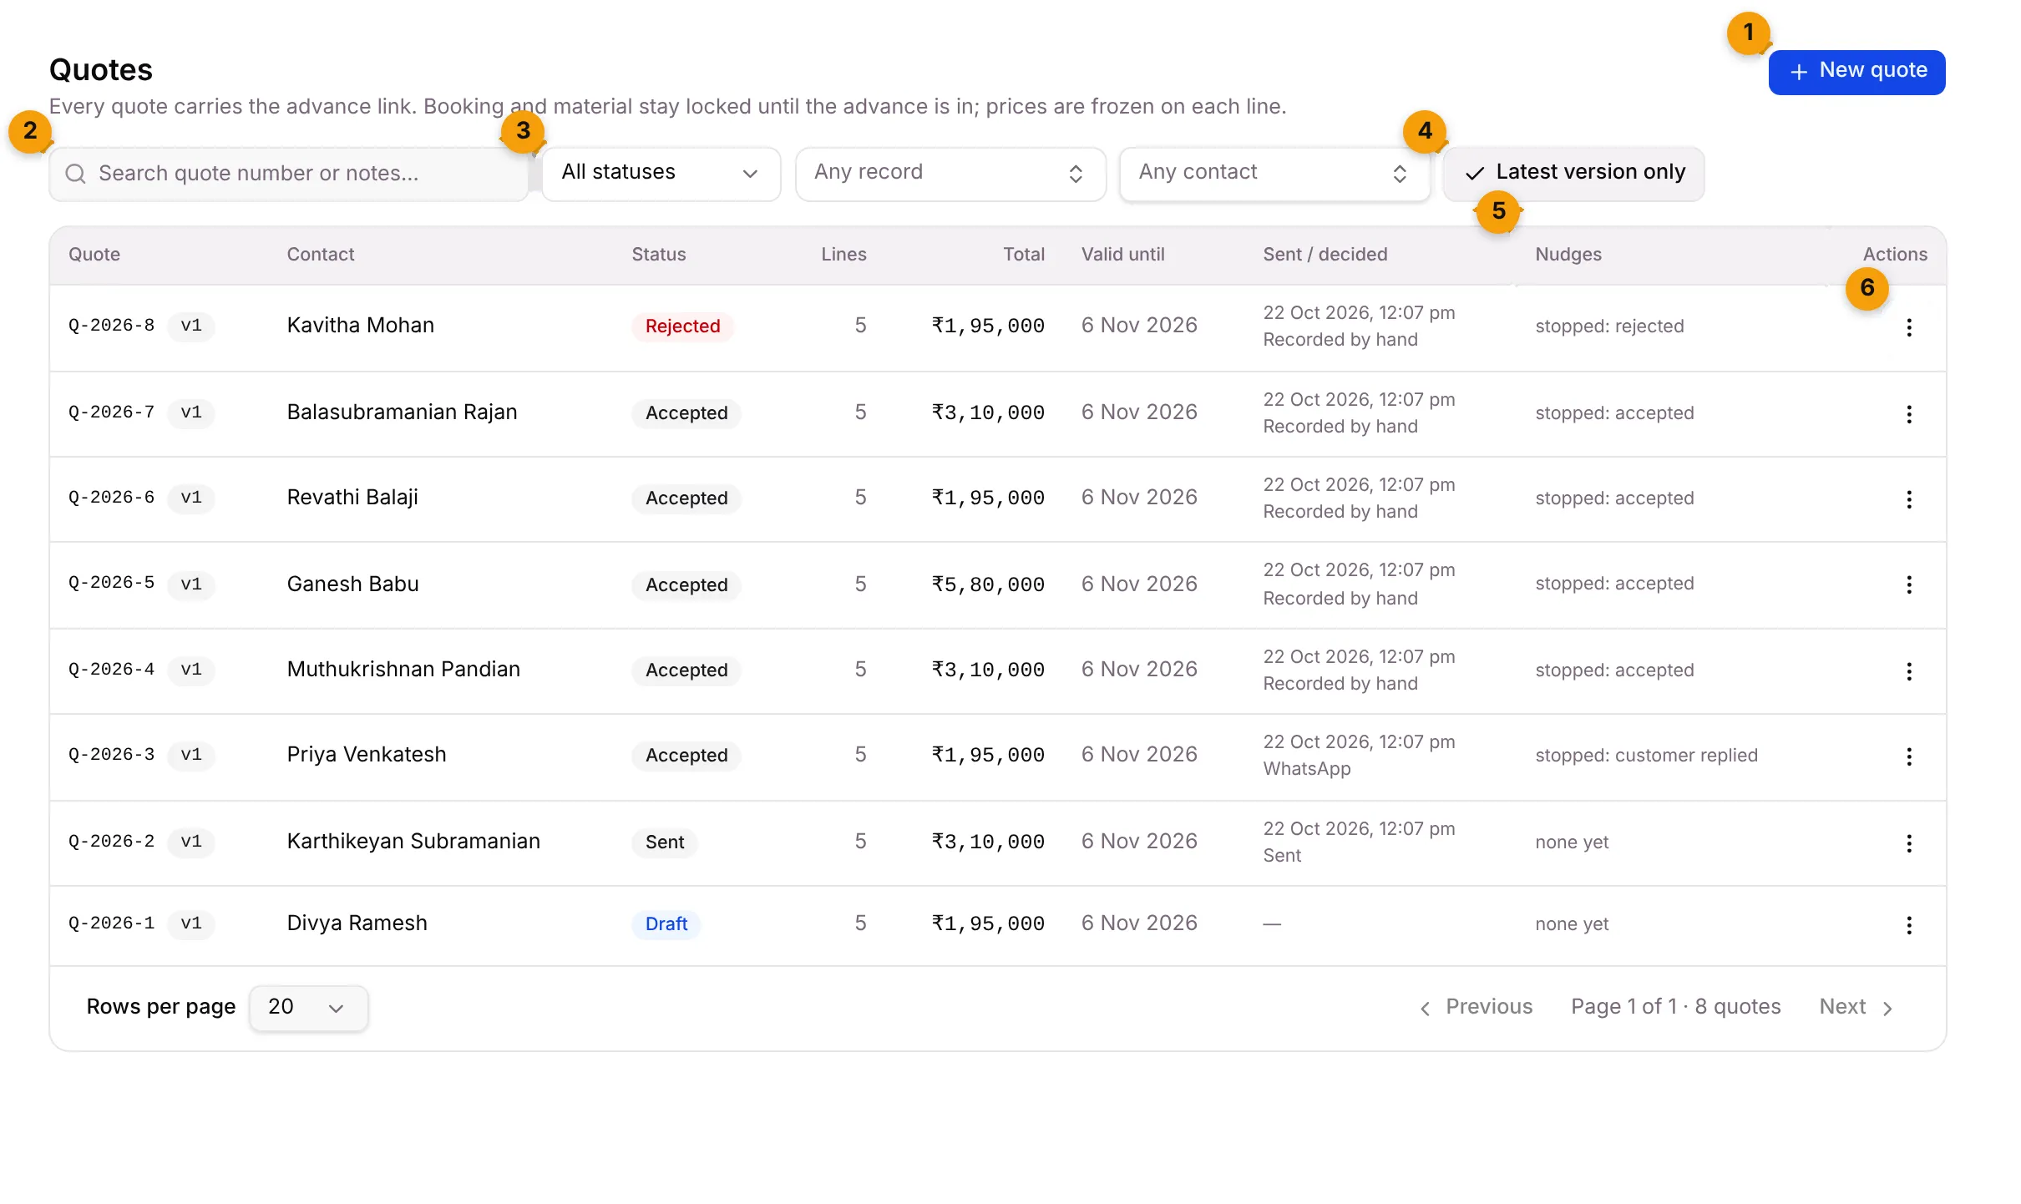Viewport: 2021px width, 1204px height.
Task: Click the Lines column header
Action: point(843,255)
